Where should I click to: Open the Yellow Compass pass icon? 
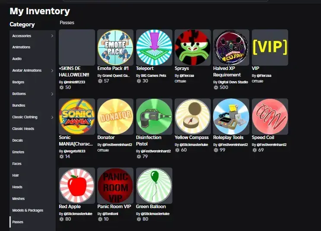pos(192,117)
